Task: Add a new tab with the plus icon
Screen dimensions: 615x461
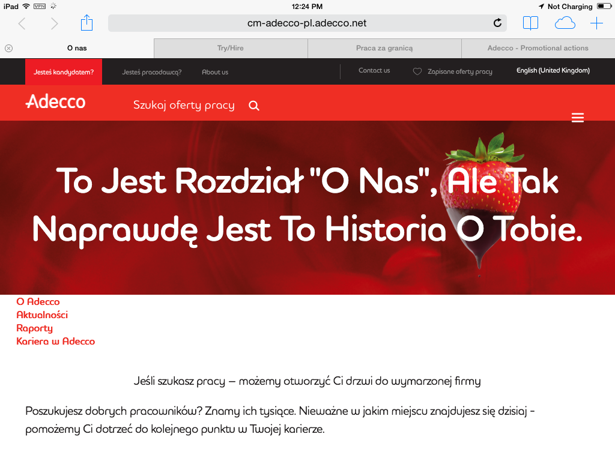Action: pos(596,23)
